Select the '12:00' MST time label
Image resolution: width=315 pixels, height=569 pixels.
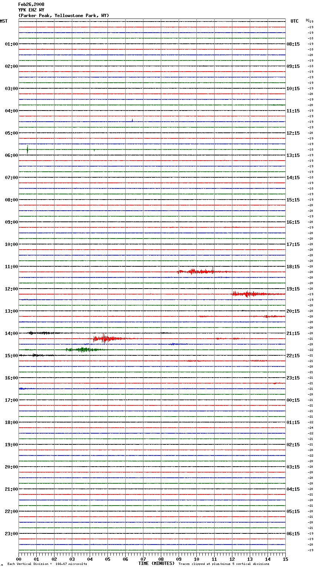click(11, 289)
